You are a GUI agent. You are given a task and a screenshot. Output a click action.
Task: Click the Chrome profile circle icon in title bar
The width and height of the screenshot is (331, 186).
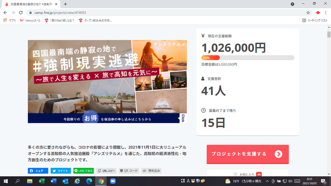coord(292,4)
